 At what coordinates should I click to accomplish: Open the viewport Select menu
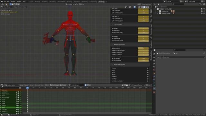tap(20, 7)
